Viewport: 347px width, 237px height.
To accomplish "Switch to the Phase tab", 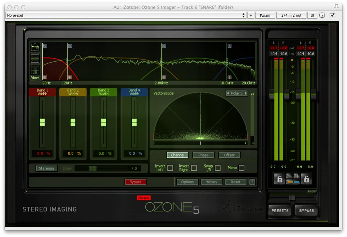I will [203, 155].
